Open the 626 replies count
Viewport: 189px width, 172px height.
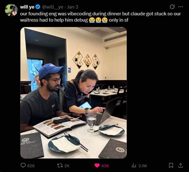tap(31, 166)
